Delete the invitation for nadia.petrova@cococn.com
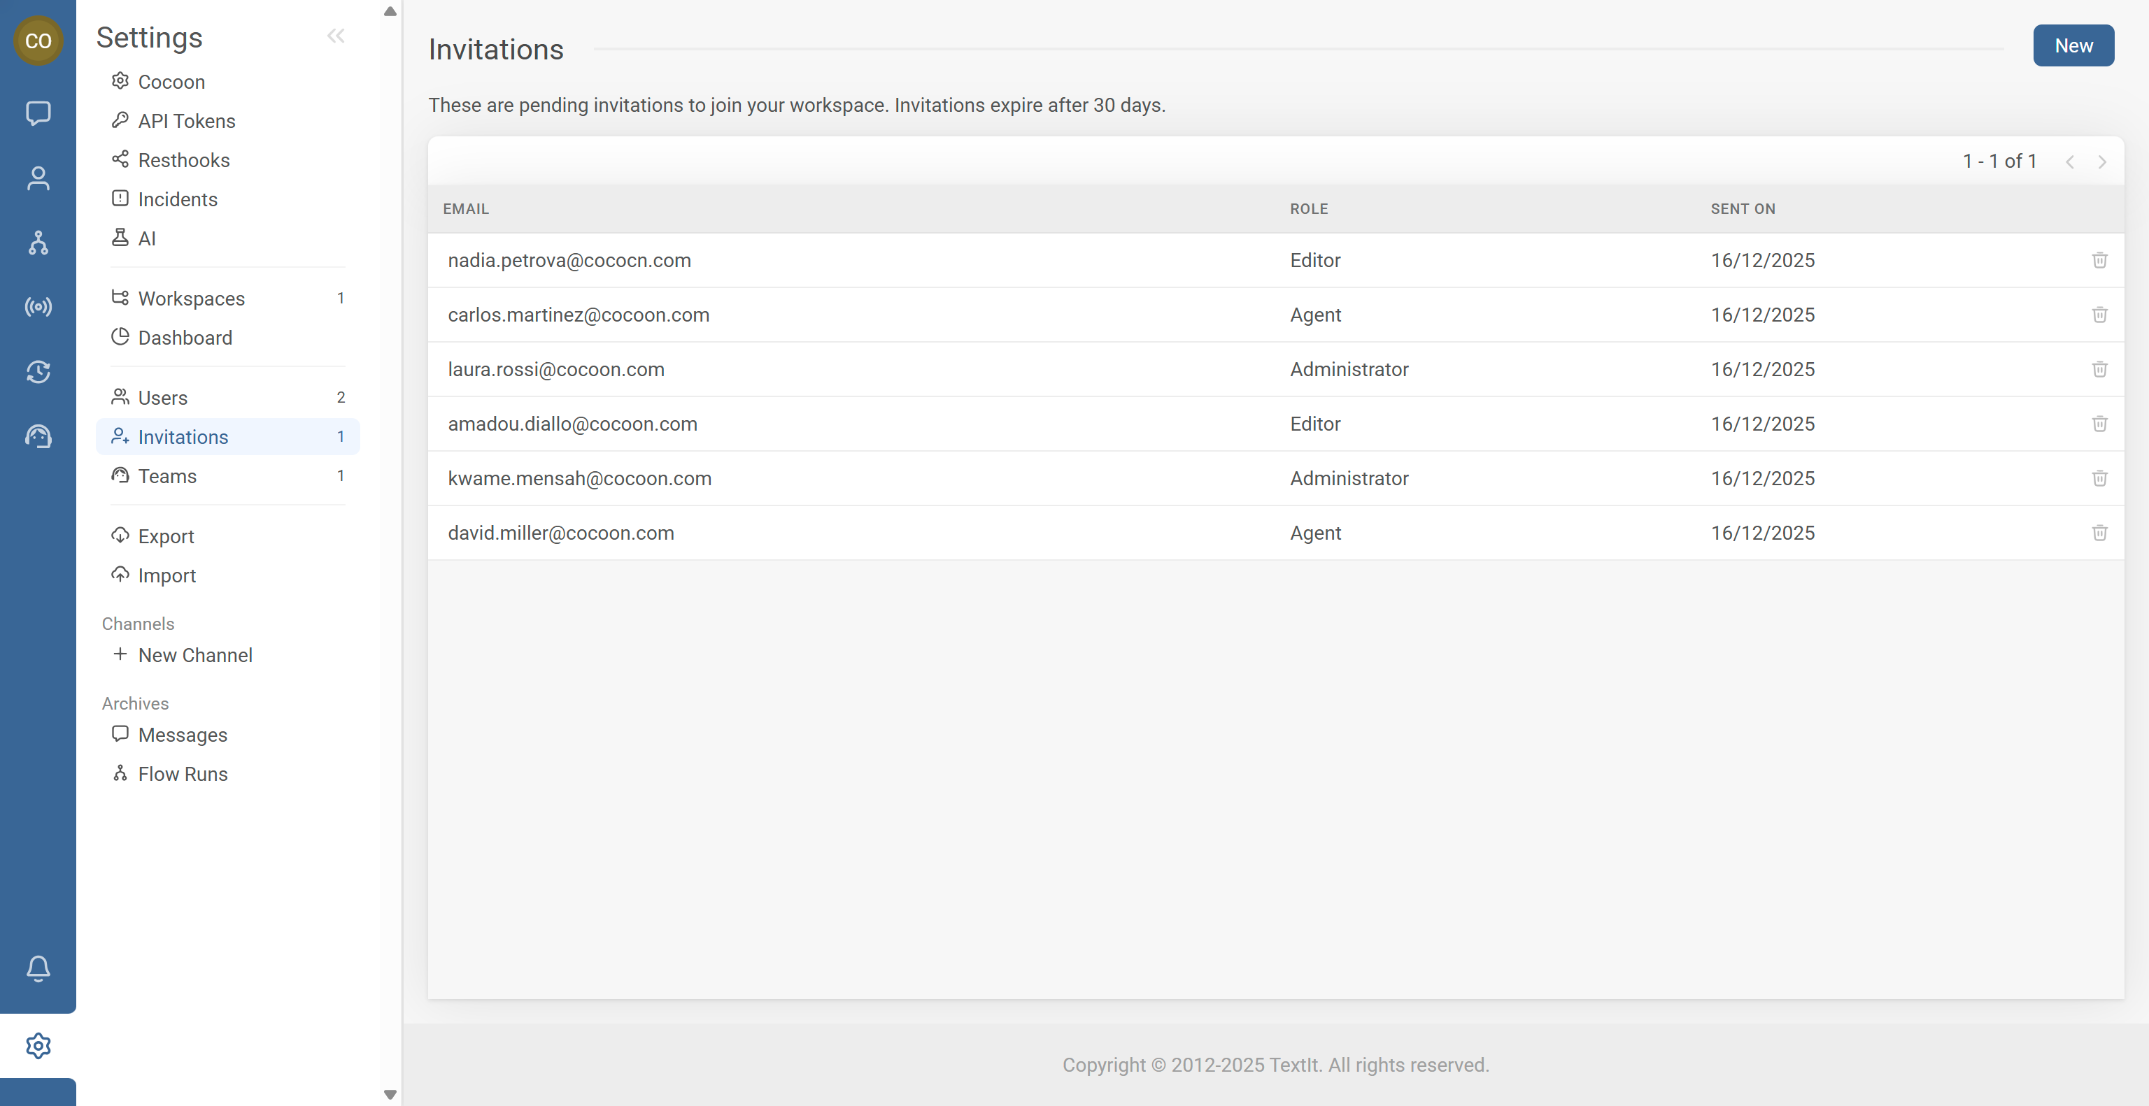The height and width of the screenshot is (1106, 2149). coord(2101,260)
